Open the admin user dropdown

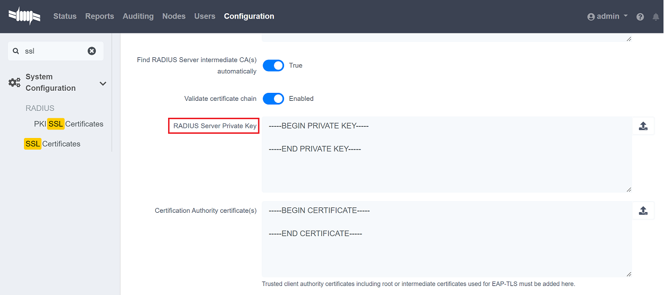(x=607, y=16)
